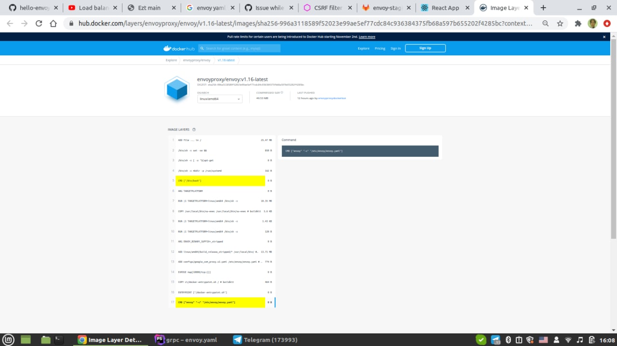The height and width of the screenshot is (346, 617).
Task: Expand the OS/ARCH linux/amd64 dropdown
Action: pyautogui.click(x=219, y=99)
